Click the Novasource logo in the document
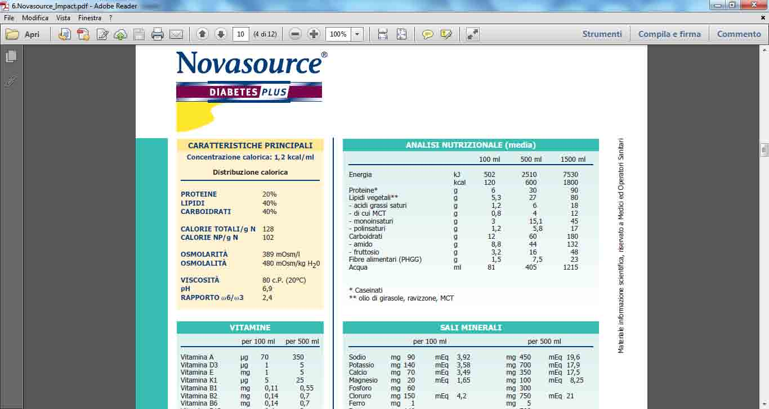769x409 pixels. (x=252, y=62)
